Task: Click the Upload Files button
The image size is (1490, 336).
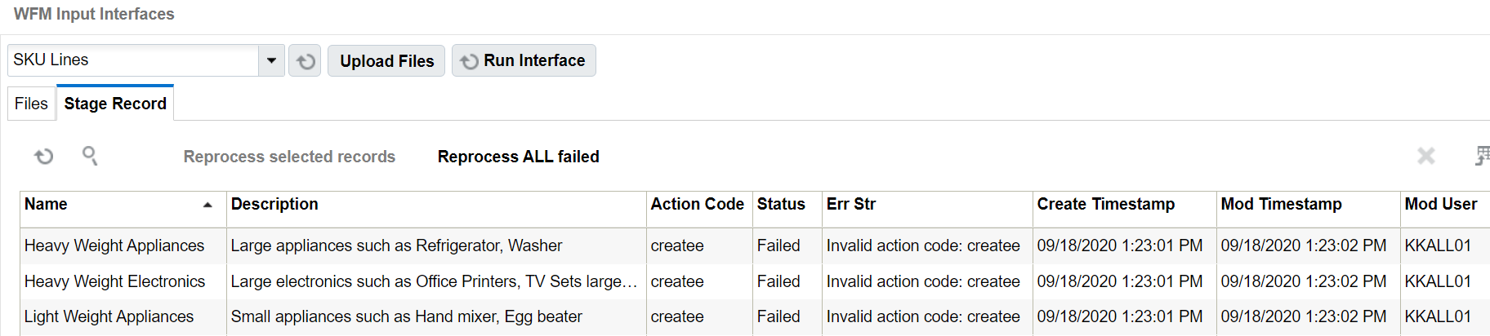Action: (386, 61)
